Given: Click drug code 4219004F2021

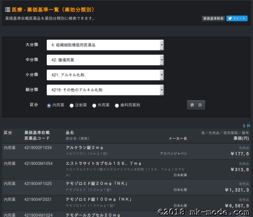Looking at the screenshot, I should click(38, 199).
